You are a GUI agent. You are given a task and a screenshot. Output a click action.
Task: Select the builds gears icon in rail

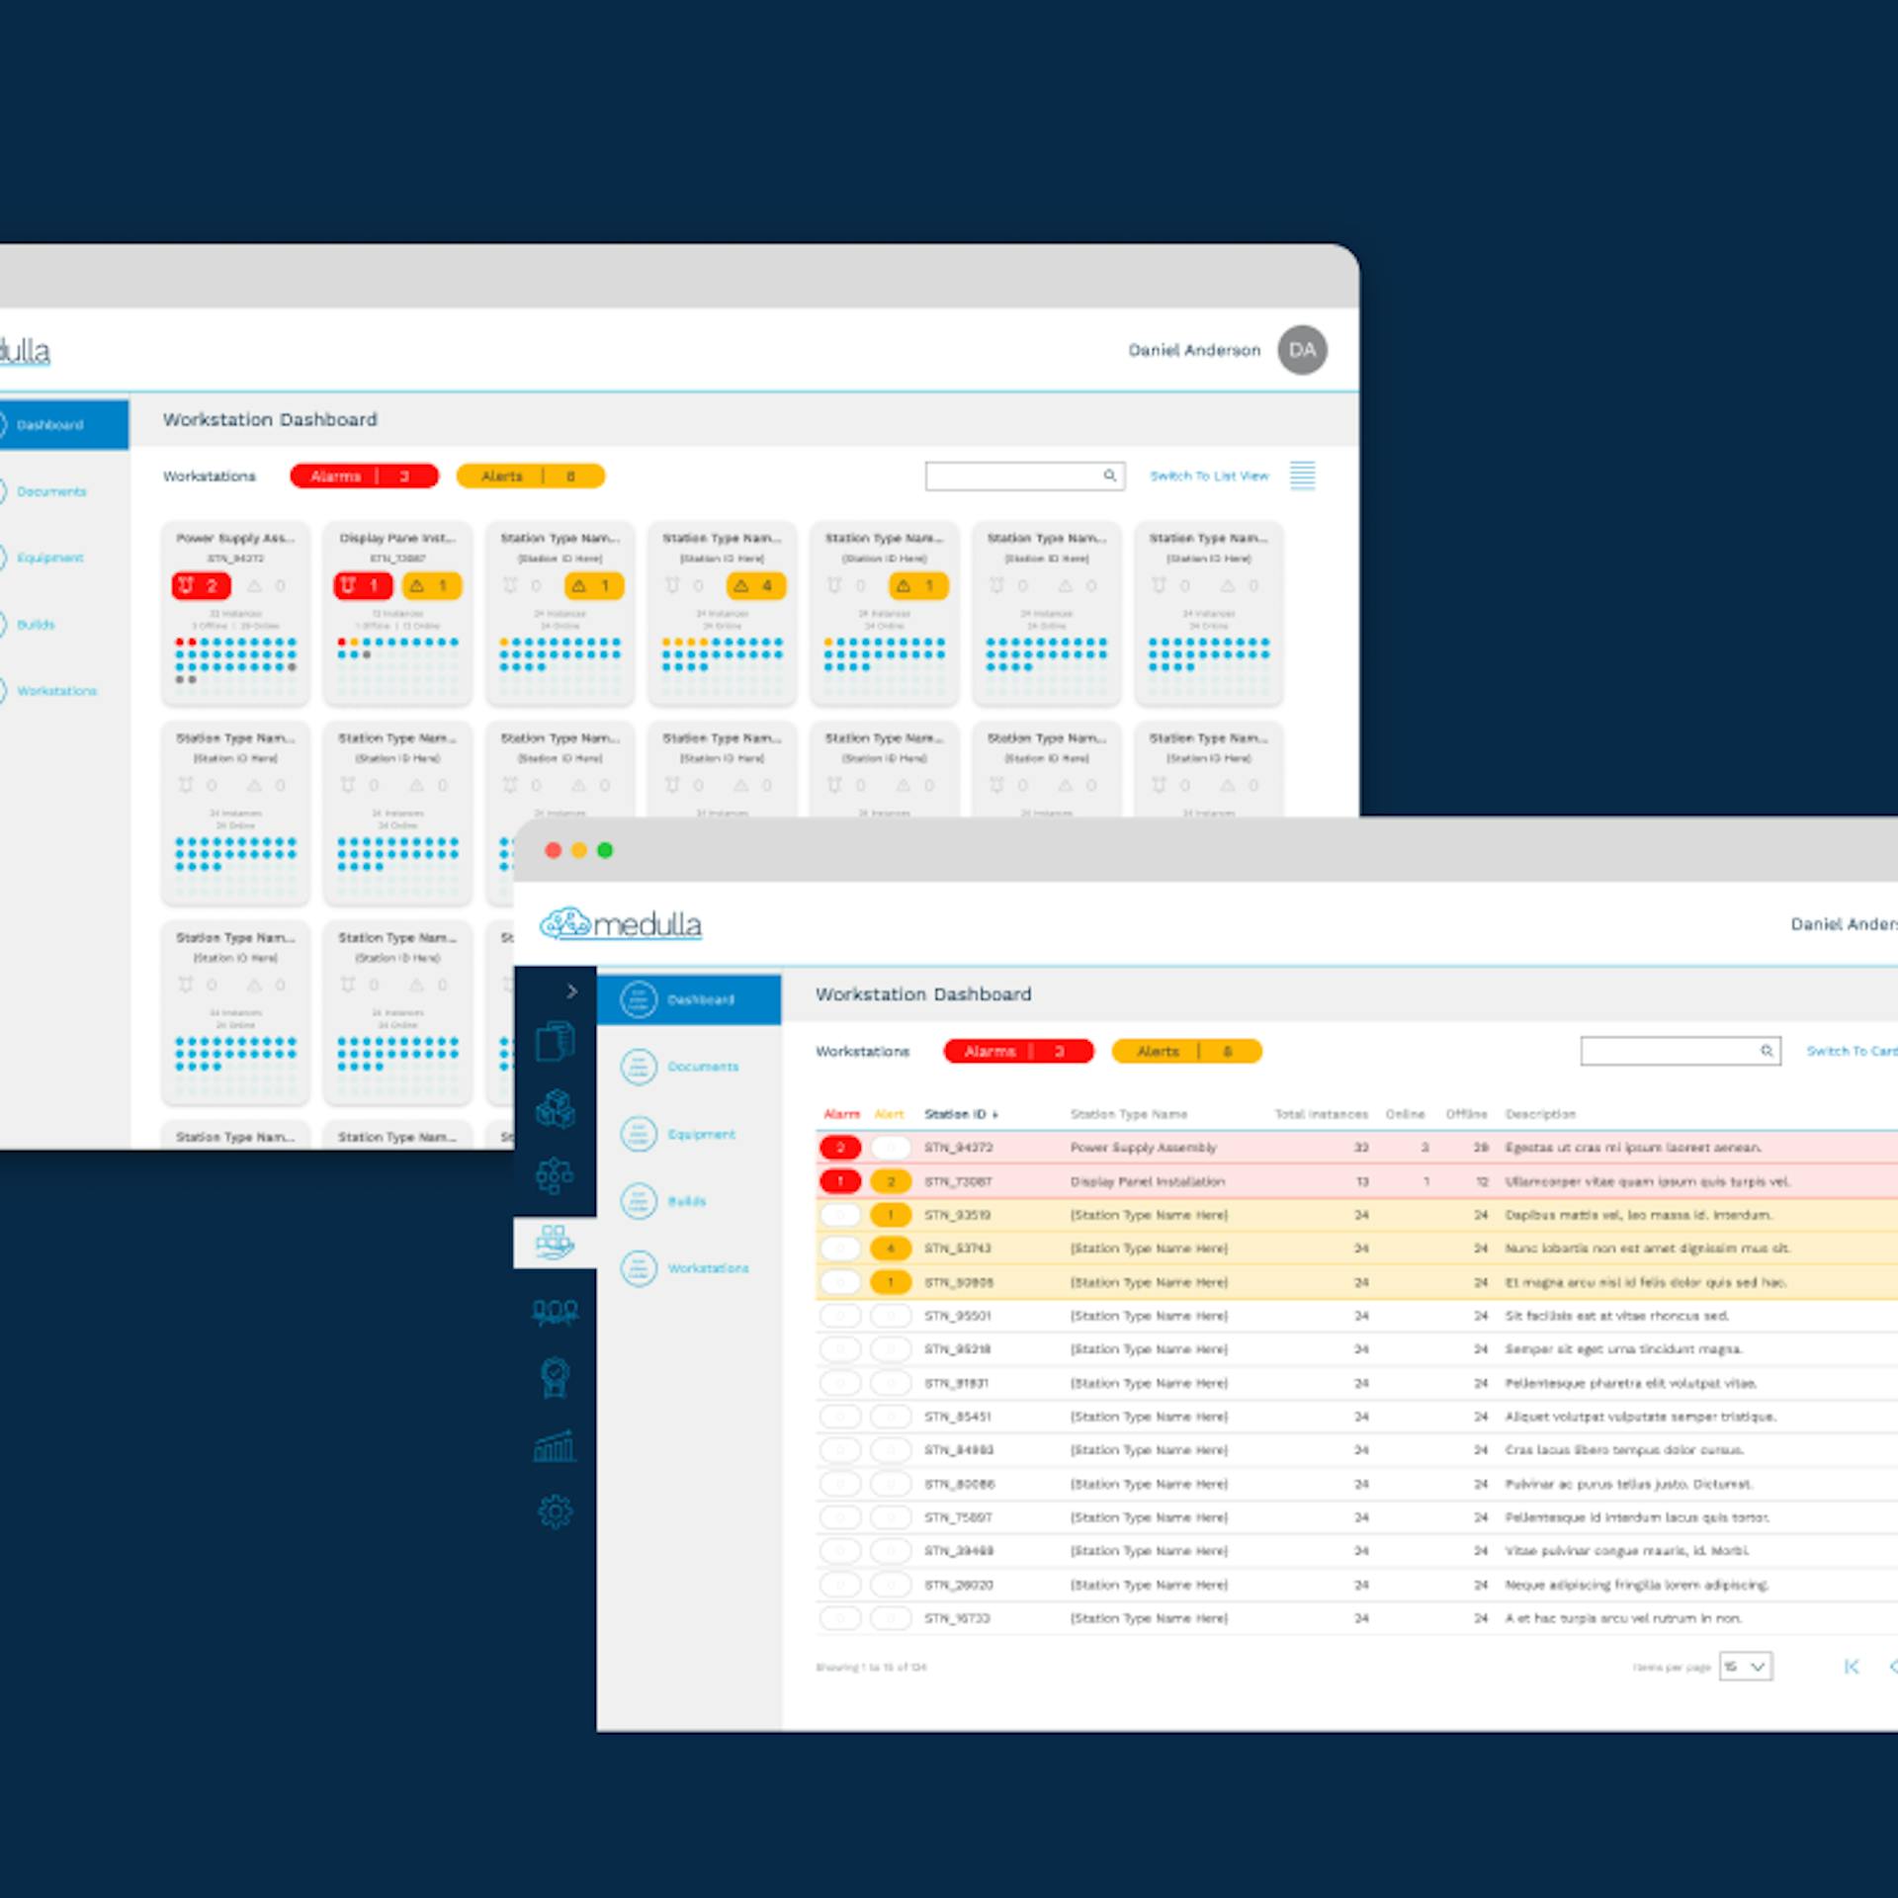click(x=555, y=1175)
